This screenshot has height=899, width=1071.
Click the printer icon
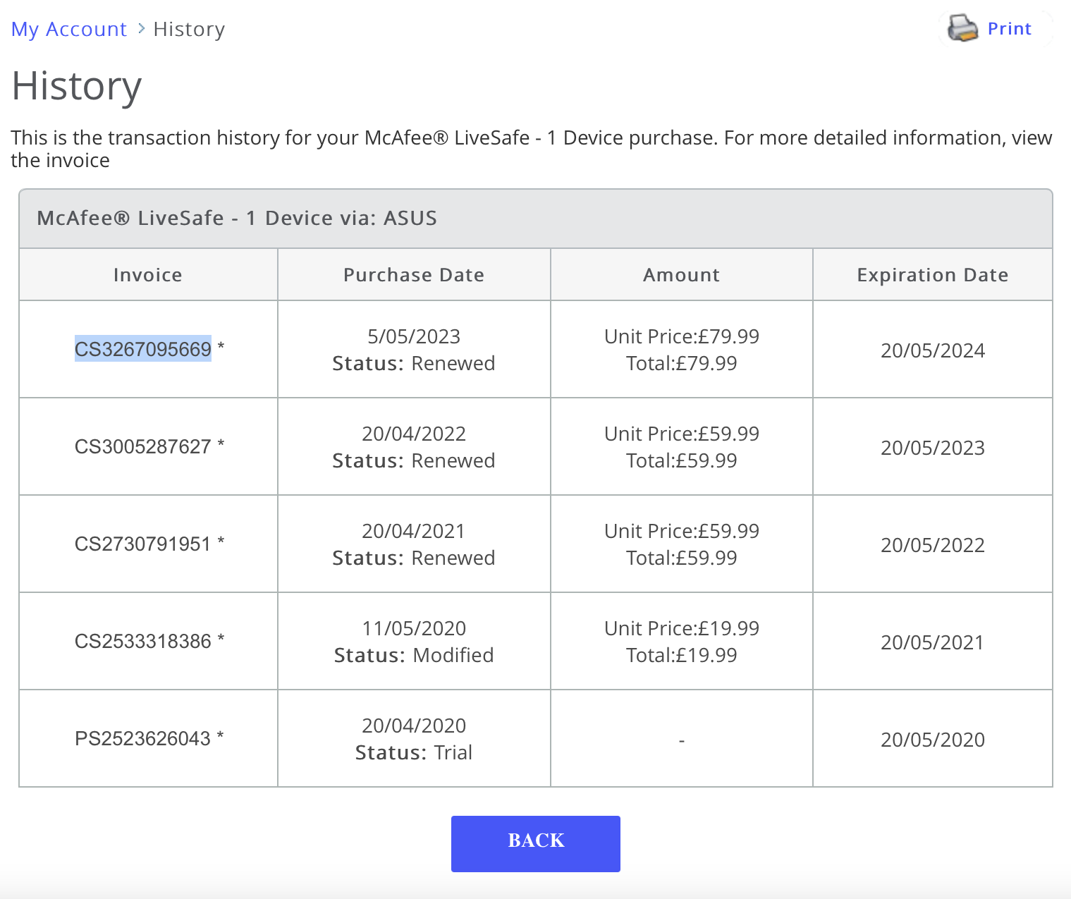click(x=962, y=29)
